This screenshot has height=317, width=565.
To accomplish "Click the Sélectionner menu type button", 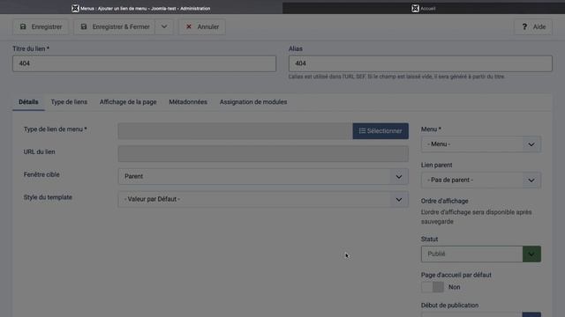I will point(380,131).
